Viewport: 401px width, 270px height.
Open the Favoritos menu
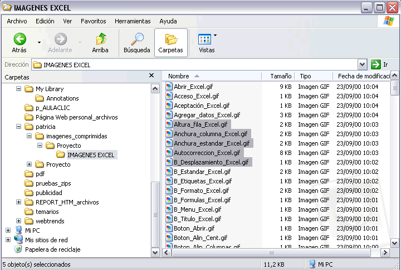pyautogui.click(x=94, y=21)
